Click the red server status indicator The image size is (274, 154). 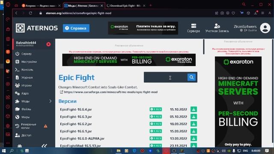(x=48, y=44)
